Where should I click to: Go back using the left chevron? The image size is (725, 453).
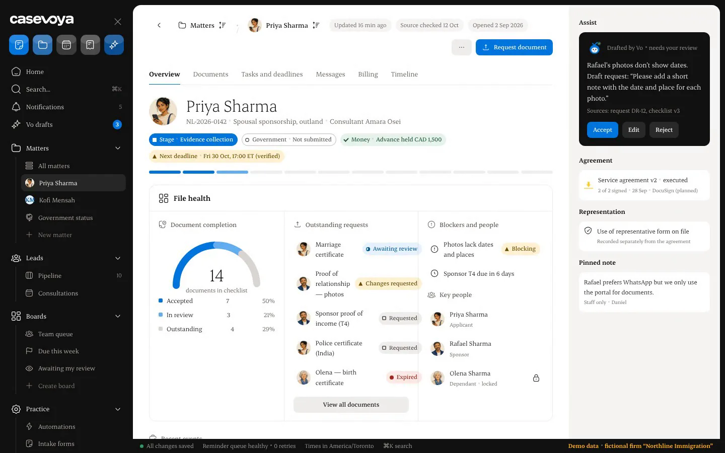pyautogui.click(x=159, y=25)
